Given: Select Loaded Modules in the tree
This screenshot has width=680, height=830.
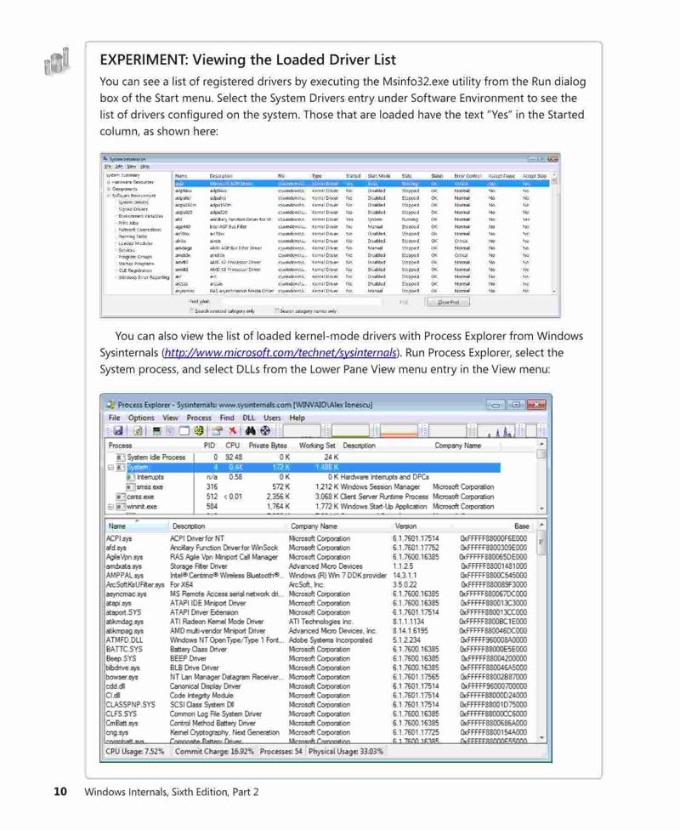Looking at the screenshot, I should [x=135, y=243].
